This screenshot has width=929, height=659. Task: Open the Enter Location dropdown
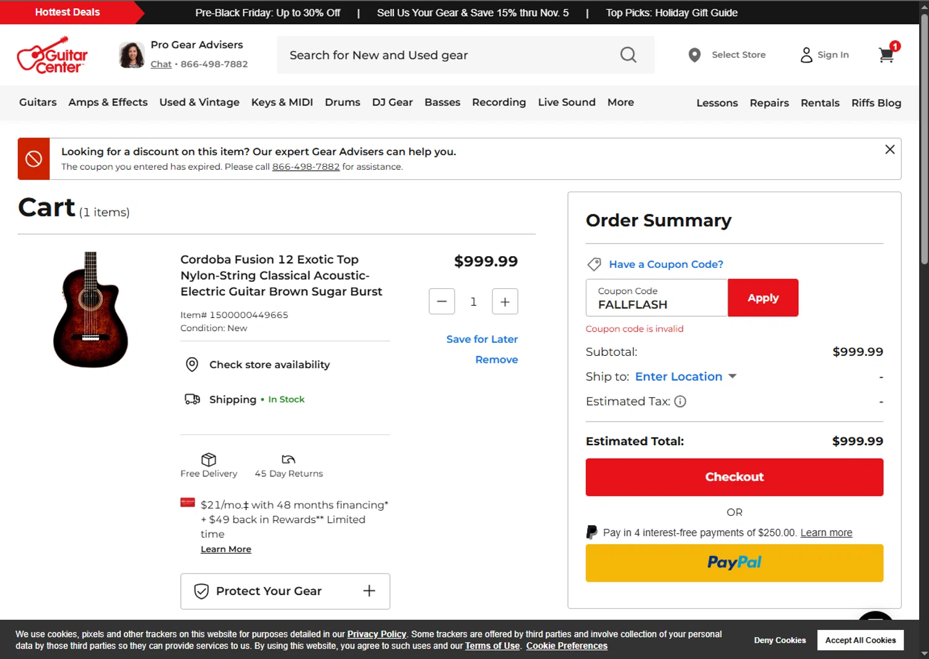click(686, 377)
